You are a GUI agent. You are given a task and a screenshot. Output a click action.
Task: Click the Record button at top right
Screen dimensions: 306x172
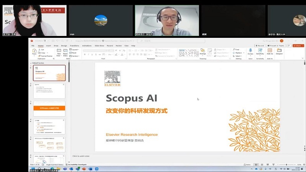(x=260, y=45)
